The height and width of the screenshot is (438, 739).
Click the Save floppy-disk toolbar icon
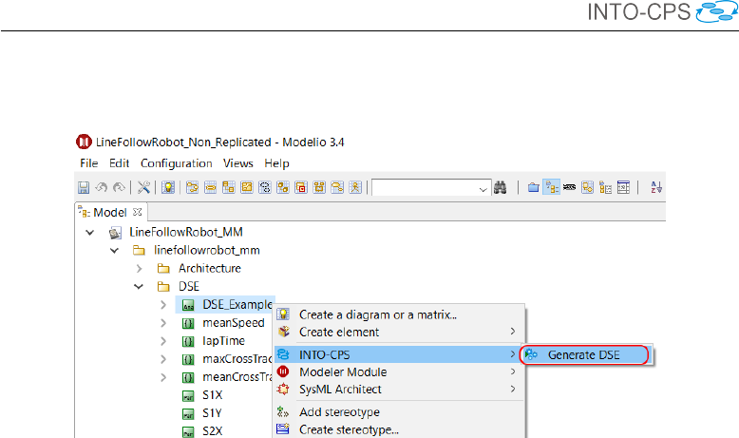tap(84, 188)
